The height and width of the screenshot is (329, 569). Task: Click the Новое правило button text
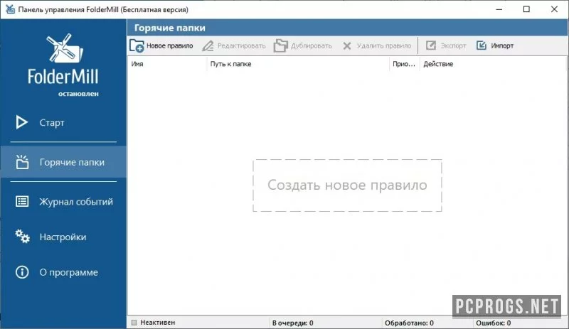point(169,45)
